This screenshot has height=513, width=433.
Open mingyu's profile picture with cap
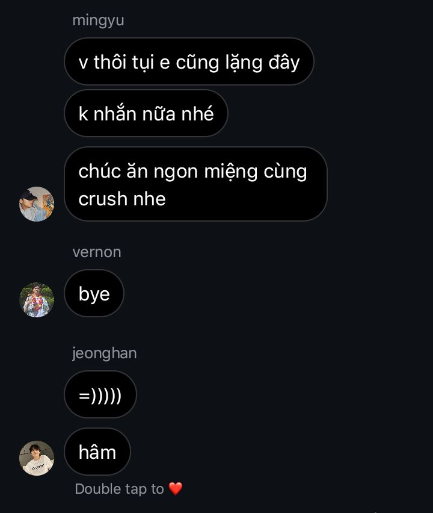point(37,204)
